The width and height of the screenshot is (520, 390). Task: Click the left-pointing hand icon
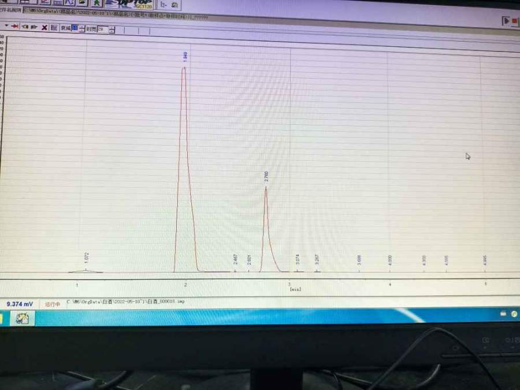pyautogui.click(x=25, y=27)
